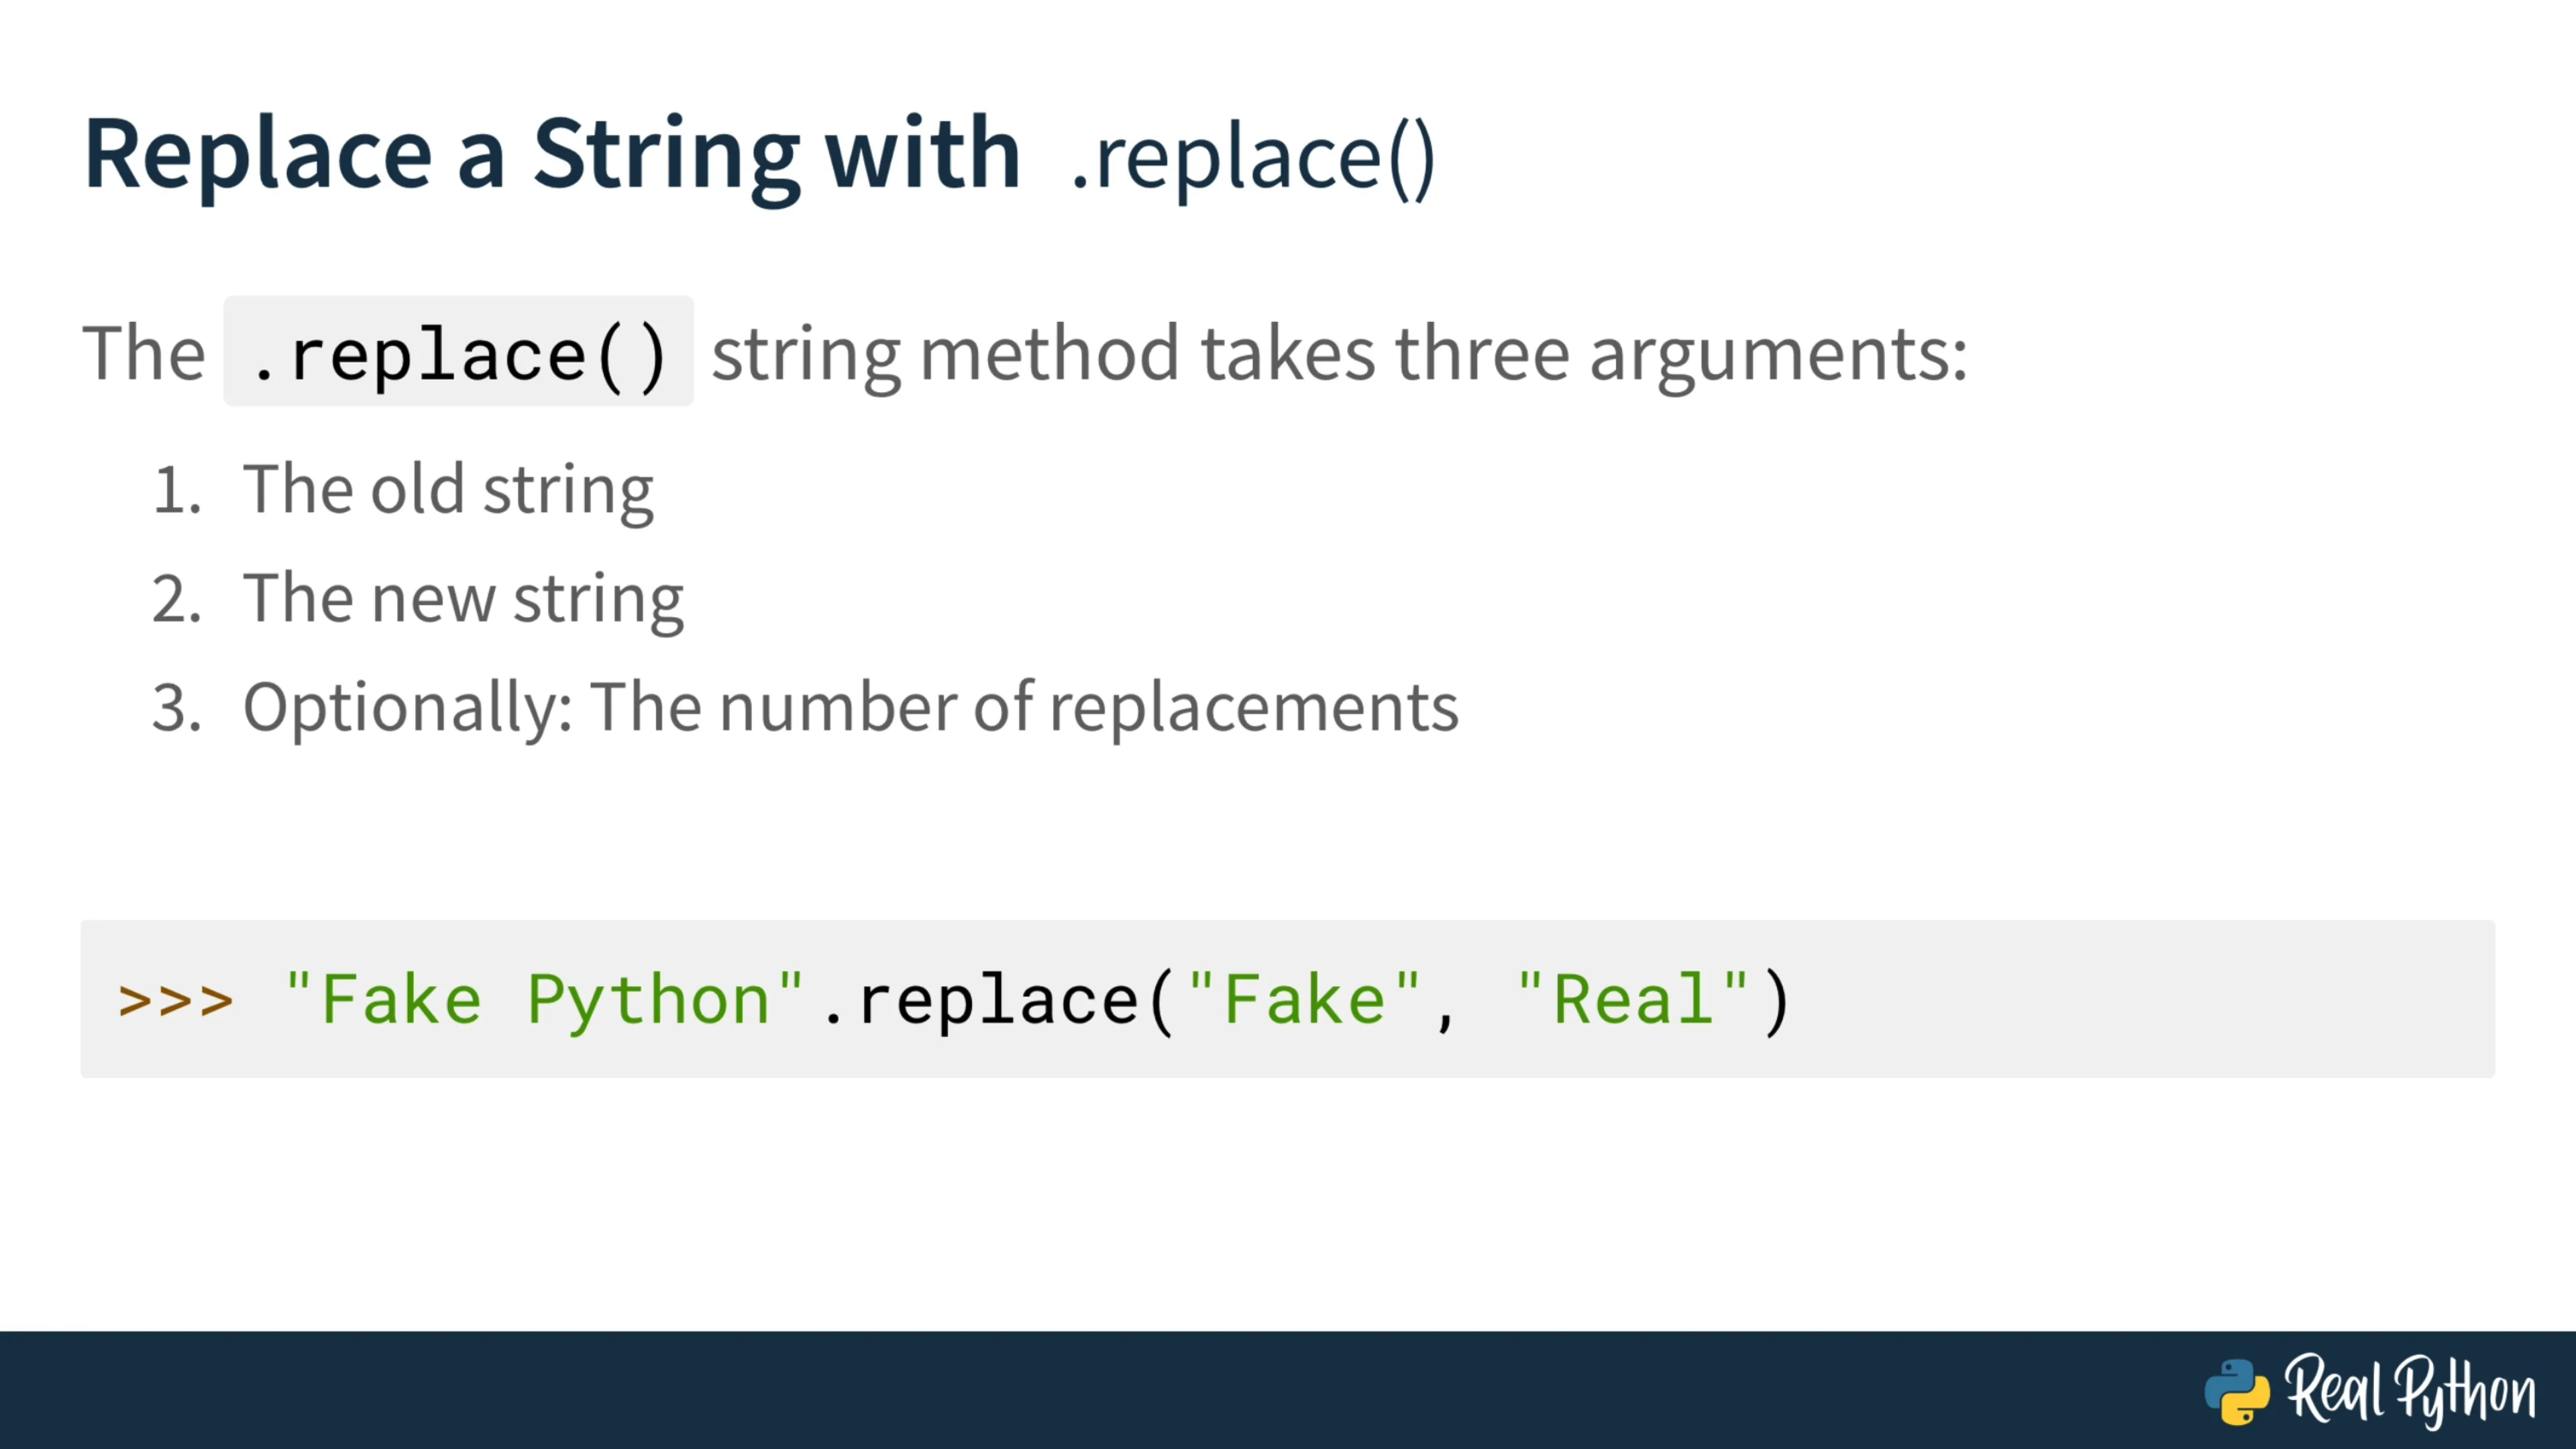Click the inline '.replace()' code badge

pyautogui.click(x=458, y=352)
